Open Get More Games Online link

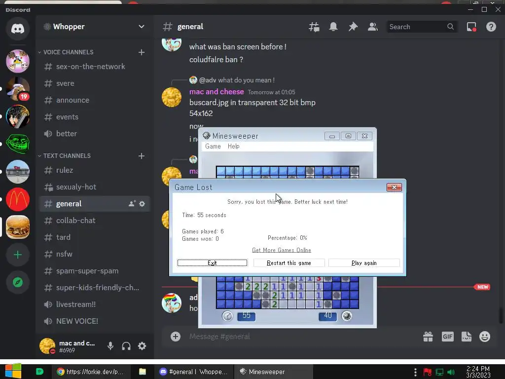click(282, 250)
